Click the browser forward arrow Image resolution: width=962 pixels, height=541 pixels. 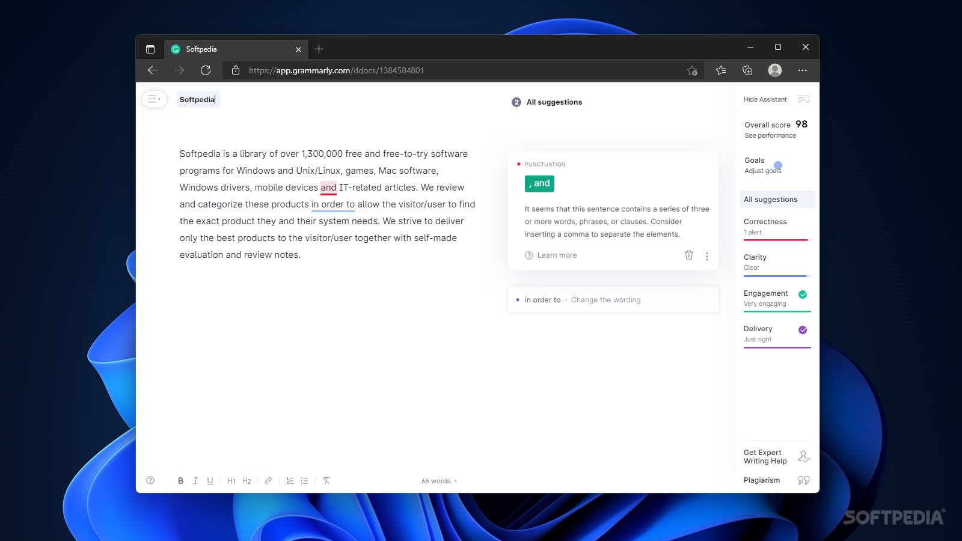coord(179,70)
